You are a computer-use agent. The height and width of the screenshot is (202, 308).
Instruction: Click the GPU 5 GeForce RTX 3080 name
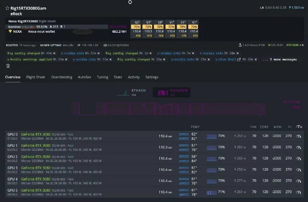pos(36,190)
